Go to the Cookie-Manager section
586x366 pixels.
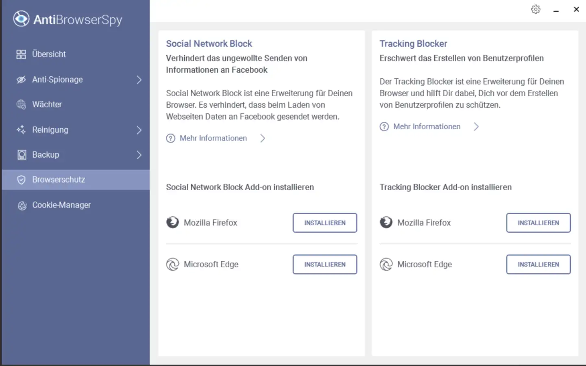(61, 205)
